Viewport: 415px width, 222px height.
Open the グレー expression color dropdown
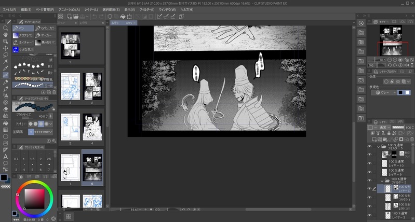(x=383, y=92)
